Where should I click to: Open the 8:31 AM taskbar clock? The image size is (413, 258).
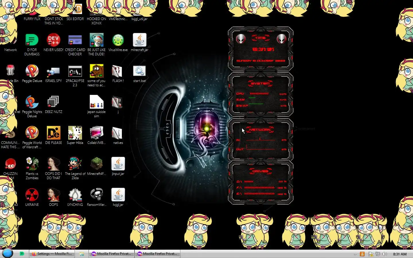(x=400, y=254)
